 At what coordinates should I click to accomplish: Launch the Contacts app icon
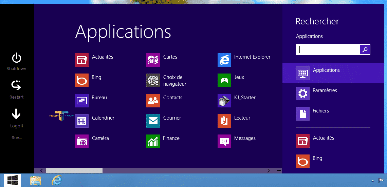click(x=153, y=101)
